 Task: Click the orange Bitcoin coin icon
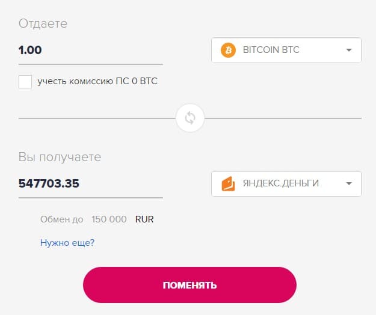coord(228,50)
